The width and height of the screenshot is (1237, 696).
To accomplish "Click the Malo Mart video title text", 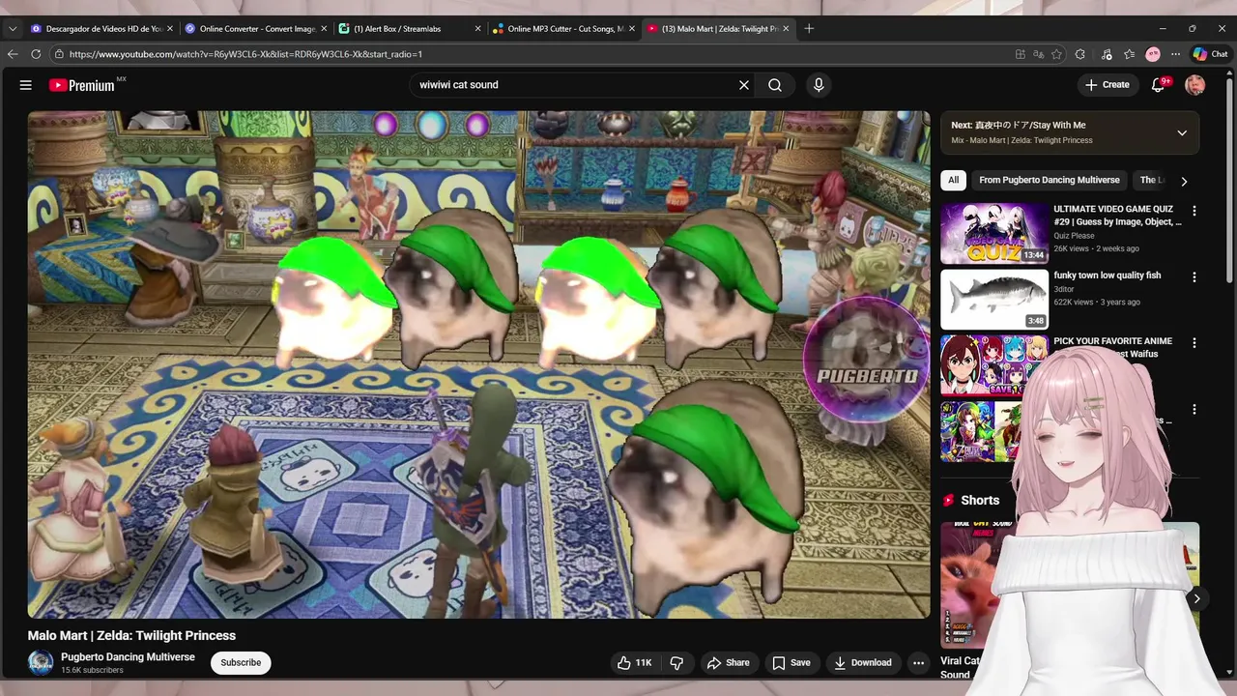I will [131, 635].
